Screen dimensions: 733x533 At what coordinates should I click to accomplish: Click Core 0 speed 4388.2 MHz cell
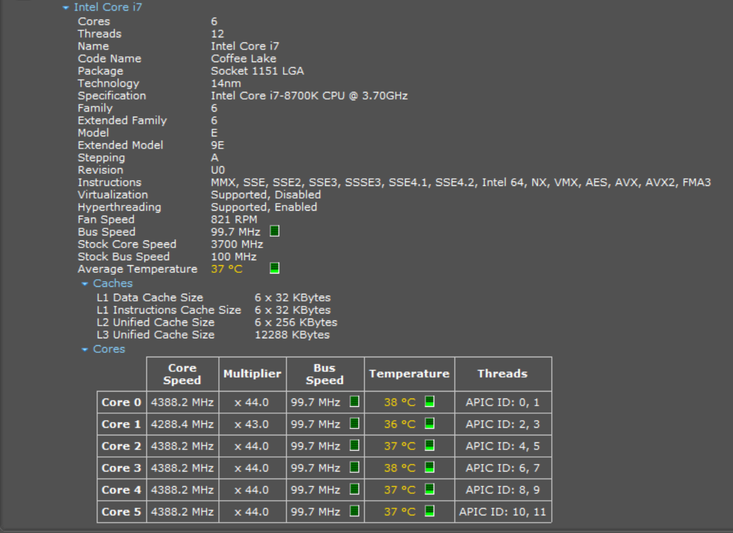pyautogui.click(x=183, y=402)
